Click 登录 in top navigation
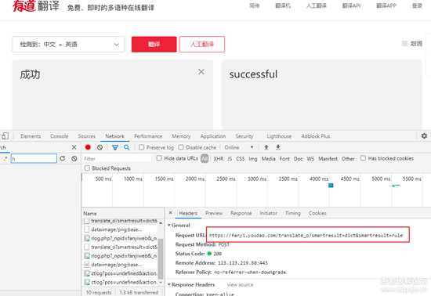 pos(417,5)
